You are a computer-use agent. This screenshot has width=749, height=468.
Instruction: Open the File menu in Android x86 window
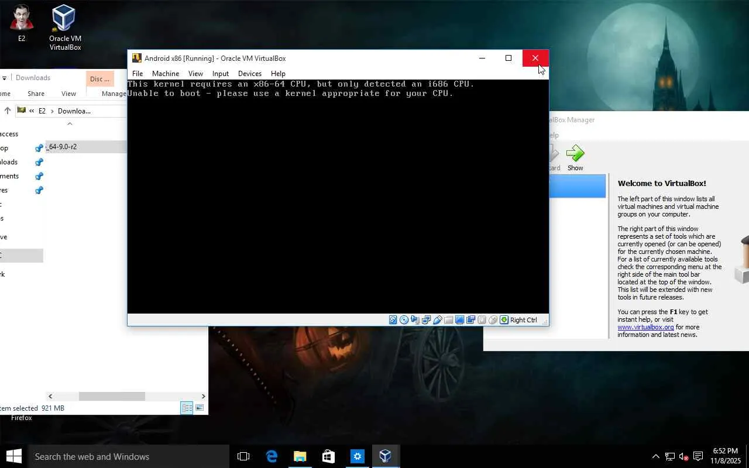pyautogui.click(x=138, y=74)
